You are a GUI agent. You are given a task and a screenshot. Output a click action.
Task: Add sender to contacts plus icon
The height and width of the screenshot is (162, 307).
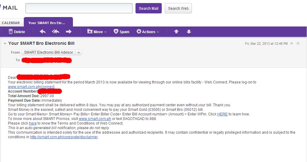(79, 53)
